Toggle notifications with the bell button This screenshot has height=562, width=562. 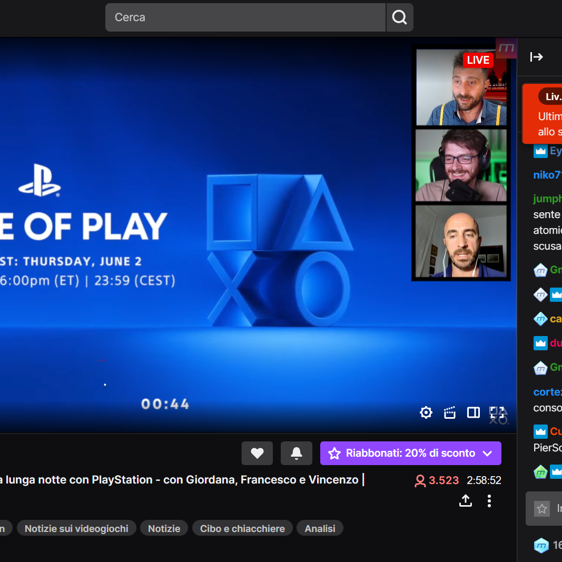point(297,453)
